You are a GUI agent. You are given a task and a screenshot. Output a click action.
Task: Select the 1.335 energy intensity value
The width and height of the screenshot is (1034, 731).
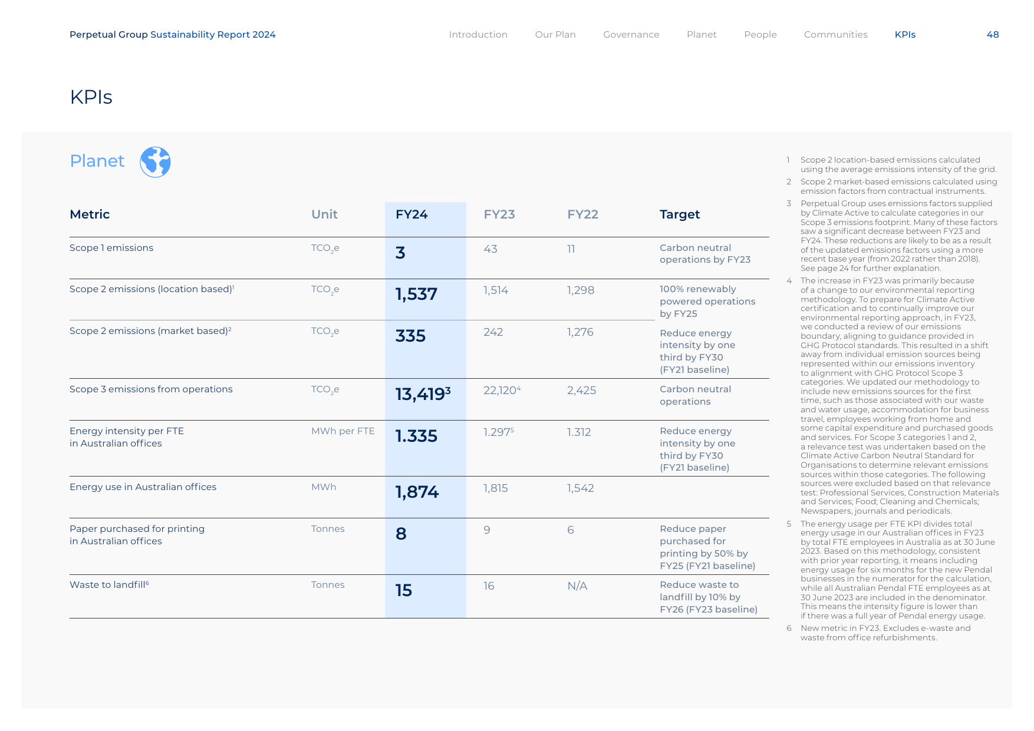[416, 436]
